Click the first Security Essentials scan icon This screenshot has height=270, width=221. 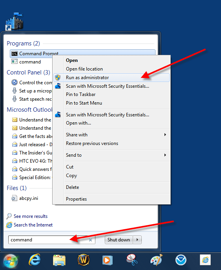point(58,86)
